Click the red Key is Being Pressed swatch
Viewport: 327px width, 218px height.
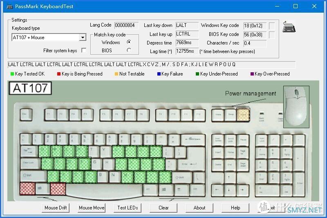pyautogui.click(x=59, y=74)
